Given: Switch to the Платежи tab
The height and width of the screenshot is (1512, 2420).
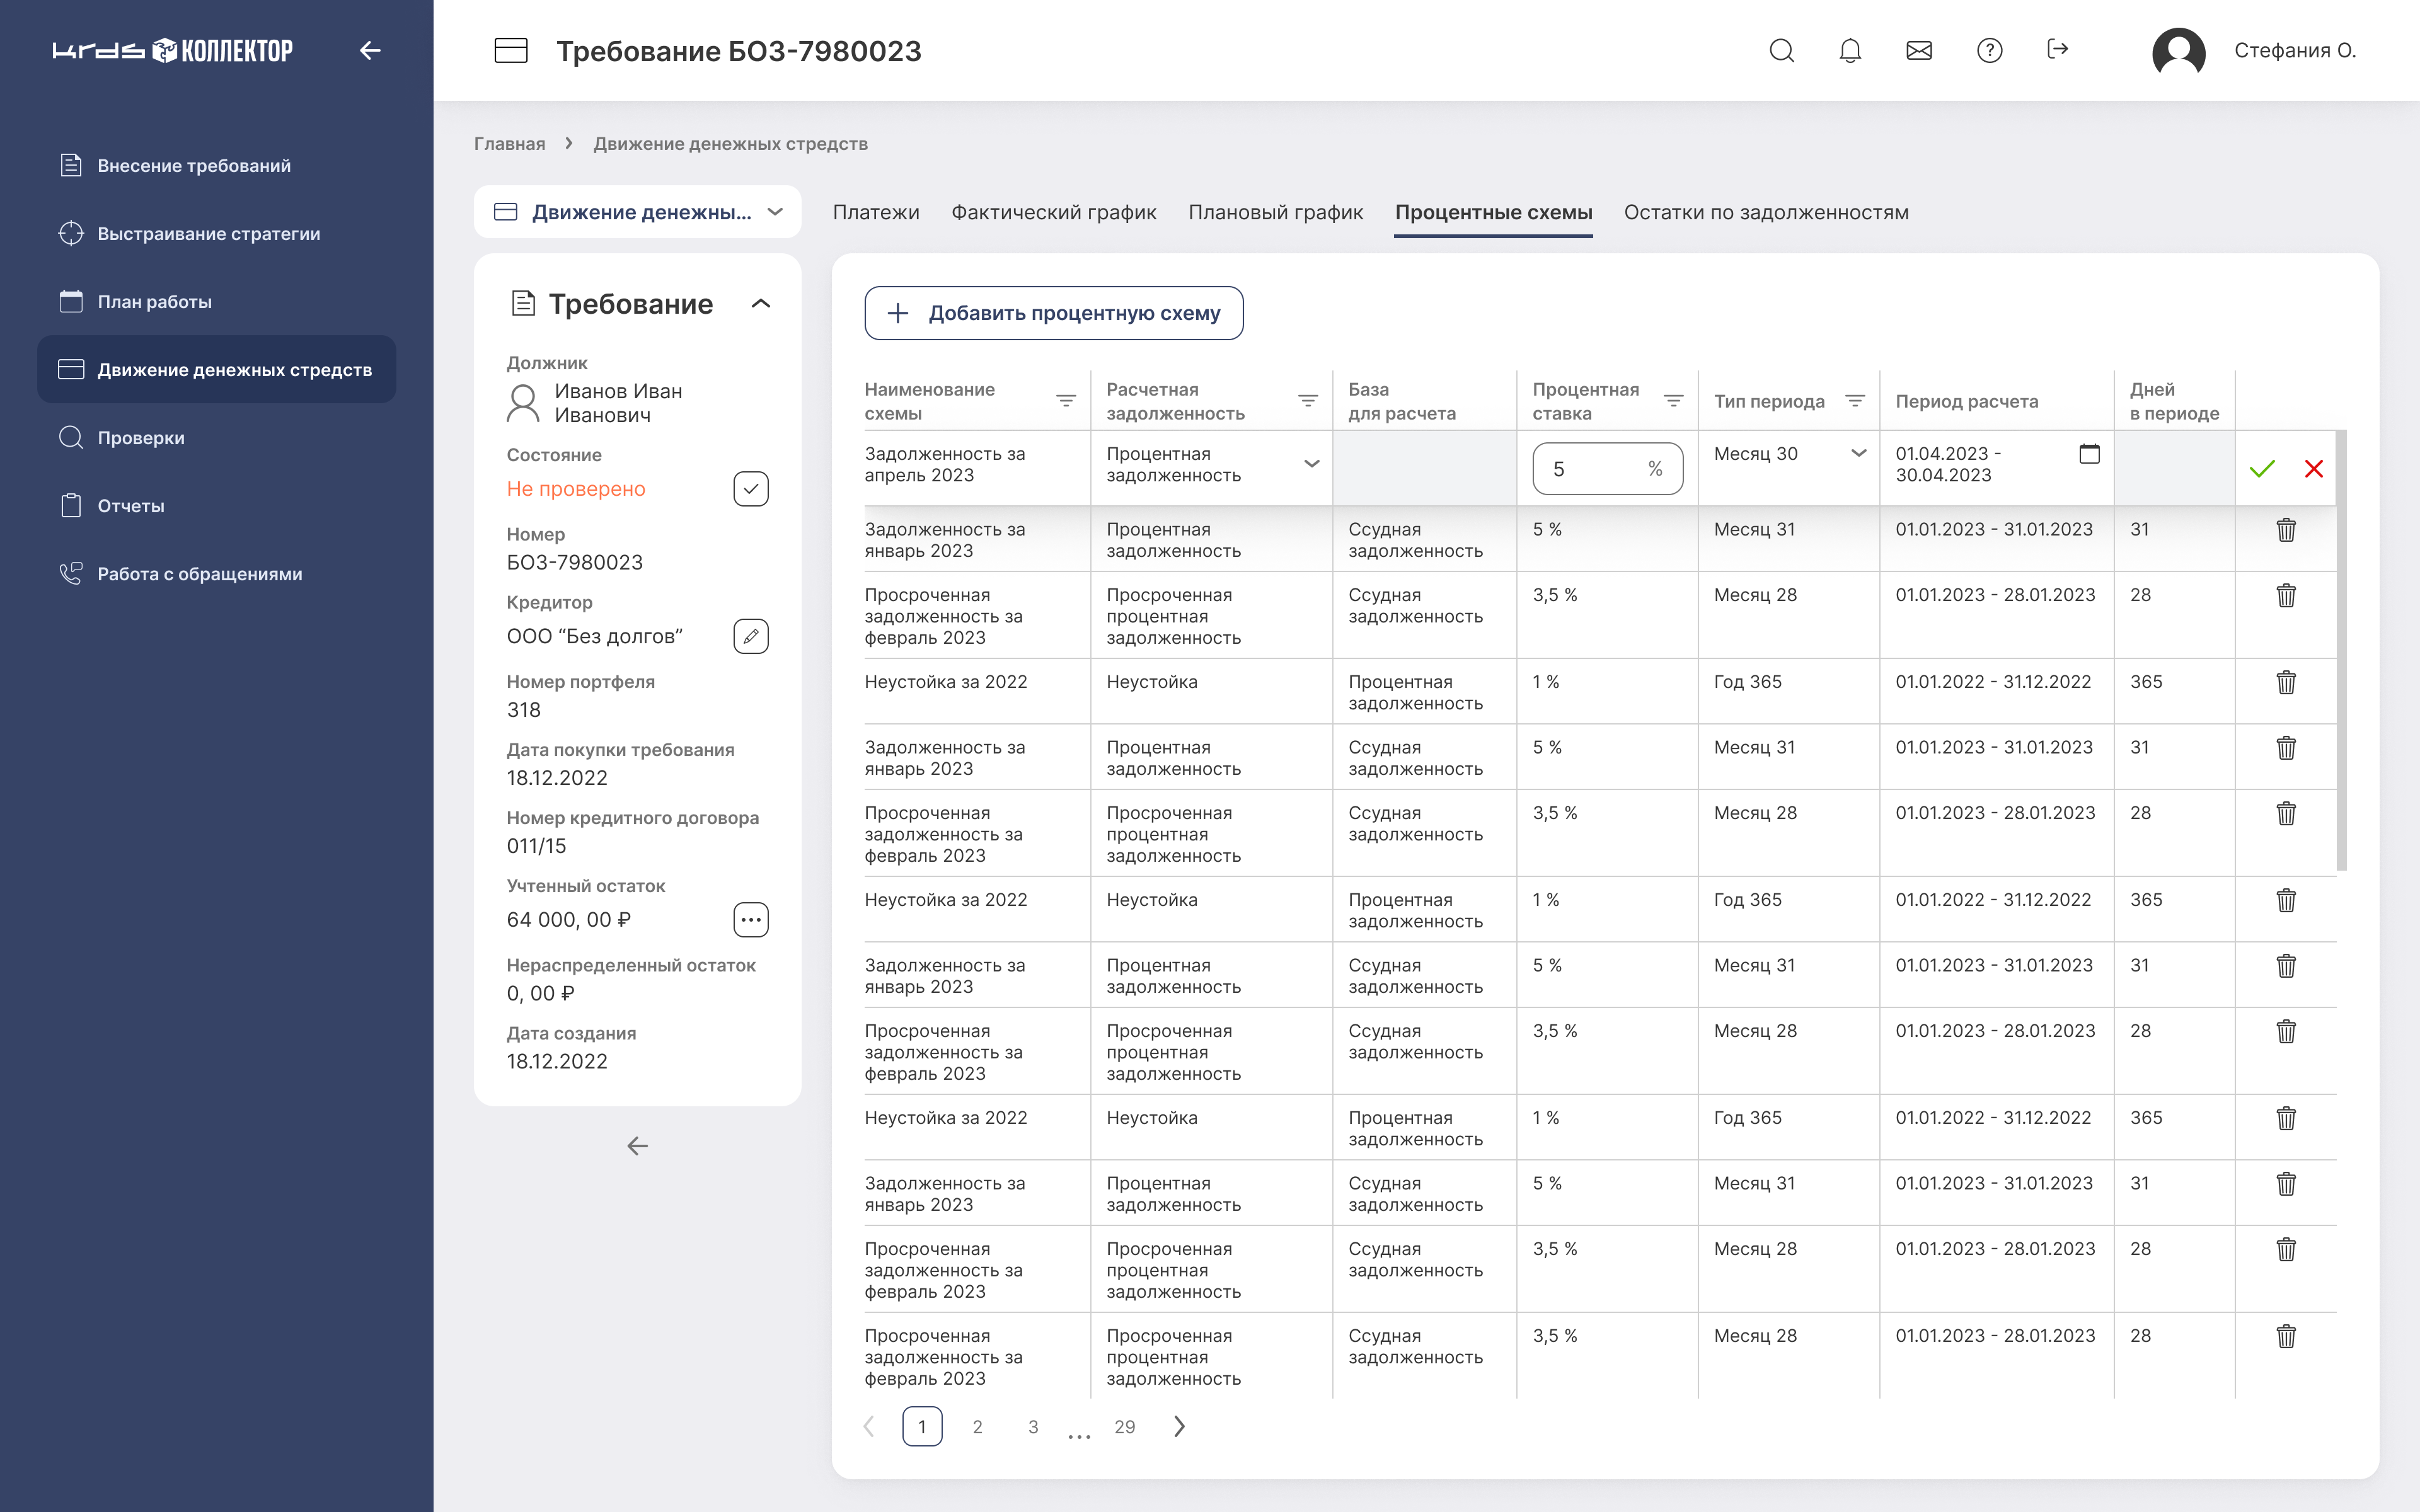Looking at the screenshot, I should coord(876,213).
